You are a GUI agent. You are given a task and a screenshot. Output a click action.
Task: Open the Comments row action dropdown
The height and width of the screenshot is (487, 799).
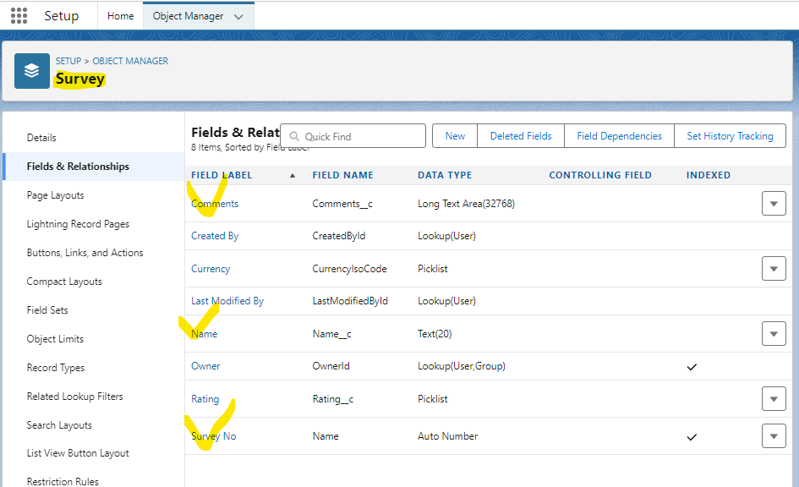[774, 204]
